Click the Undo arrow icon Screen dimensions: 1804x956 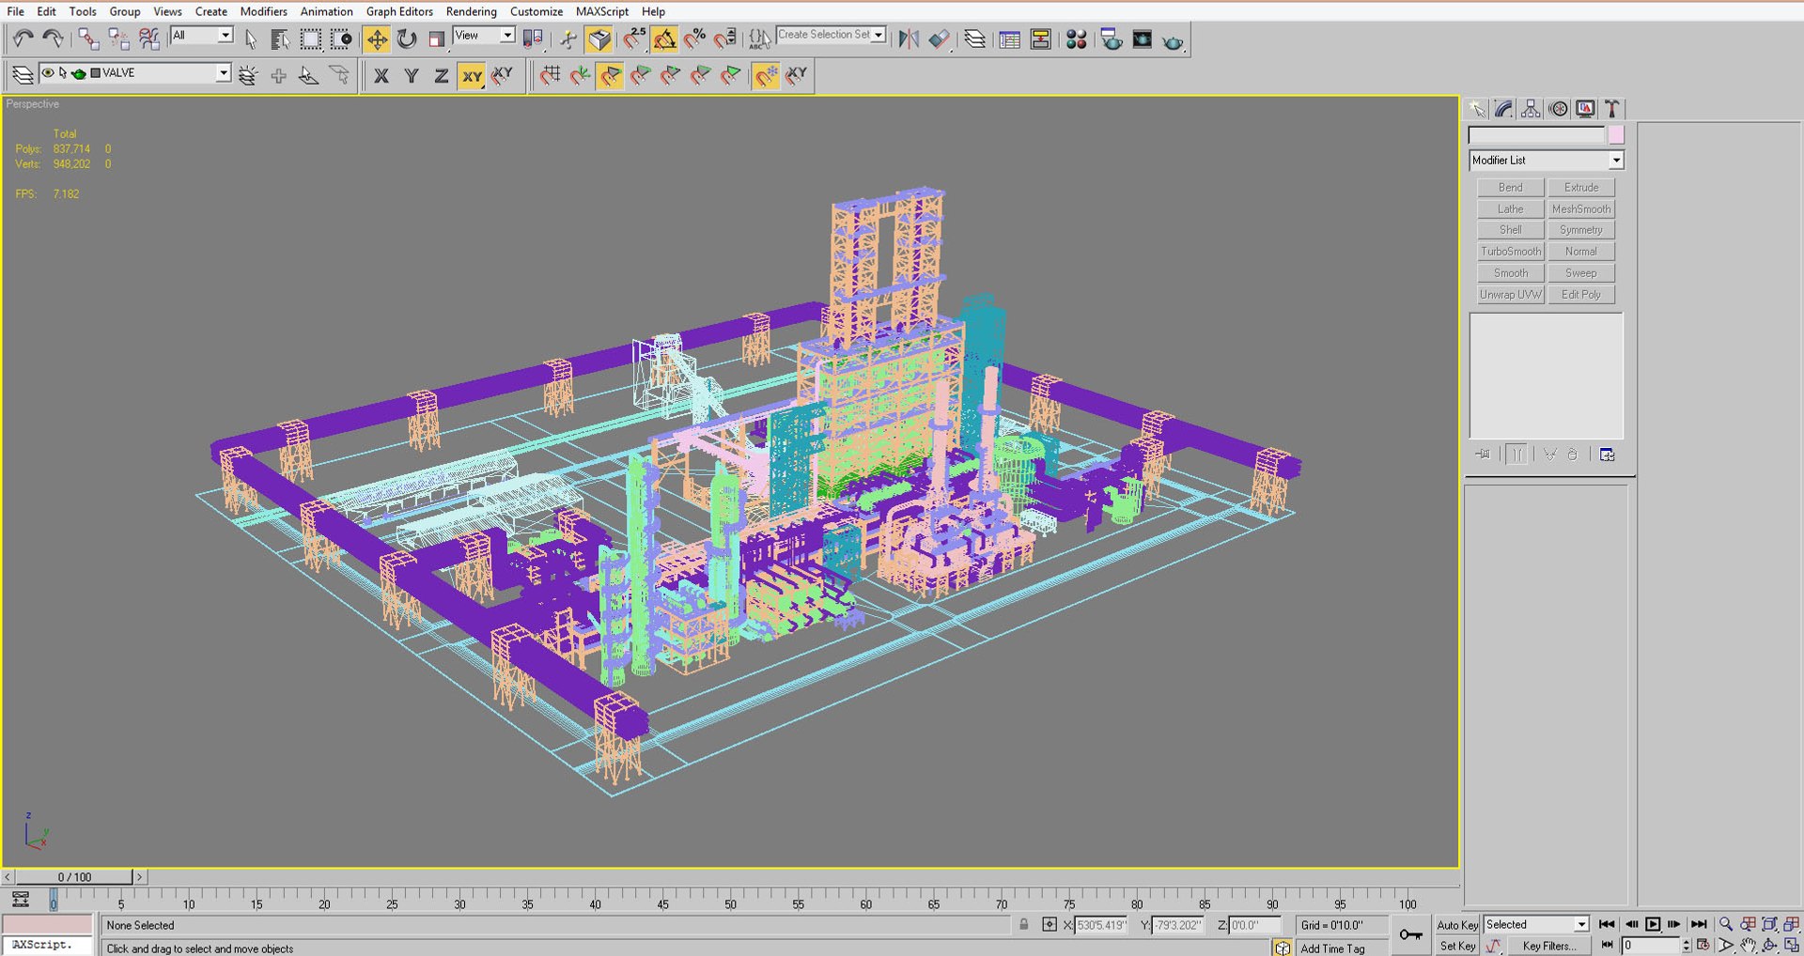(23, 39)
